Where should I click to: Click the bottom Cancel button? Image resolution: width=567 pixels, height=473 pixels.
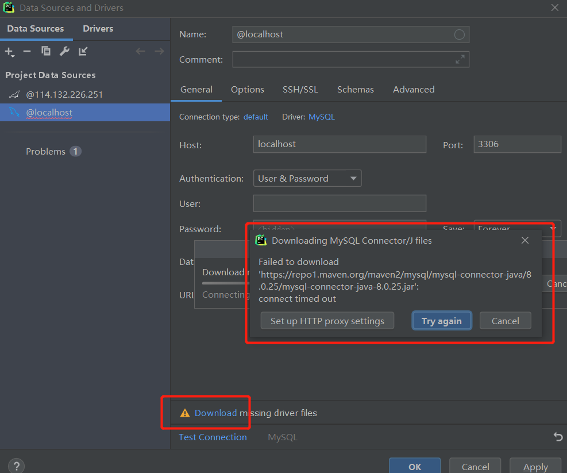[475, 467]
